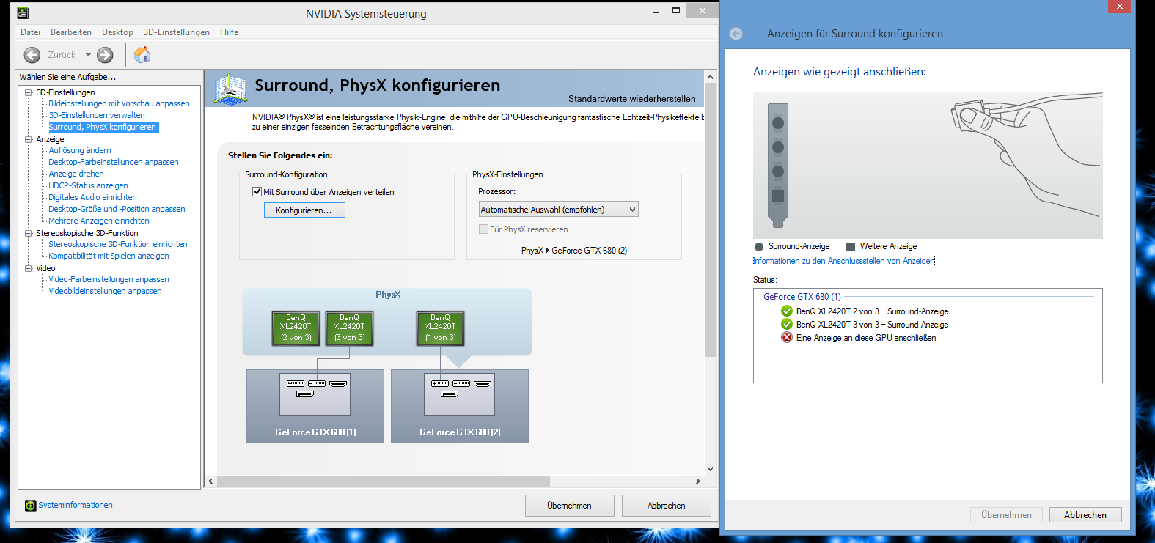The image size is (1155, 543).
Task: Toggle Für PhysX reservieren checkbox
Action: point(483,229)
